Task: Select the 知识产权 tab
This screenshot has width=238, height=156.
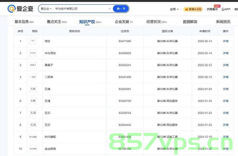Action: [90, 22]
